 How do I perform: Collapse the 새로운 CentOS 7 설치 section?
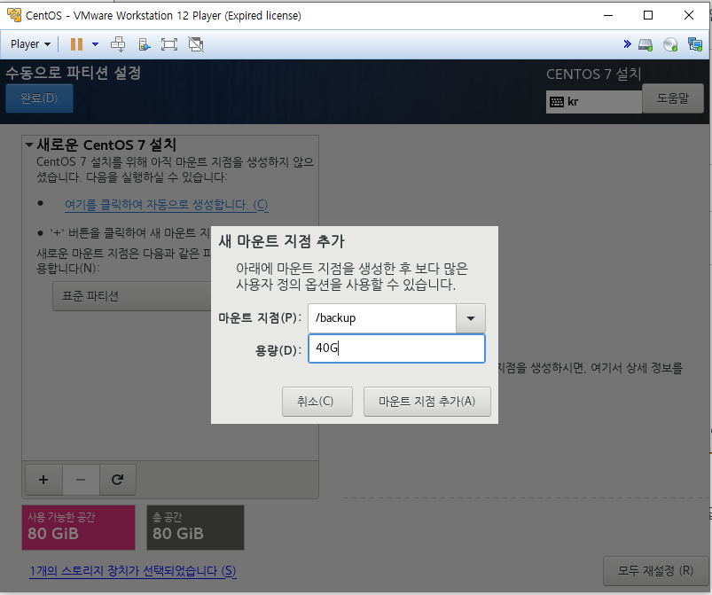[29, 145]
